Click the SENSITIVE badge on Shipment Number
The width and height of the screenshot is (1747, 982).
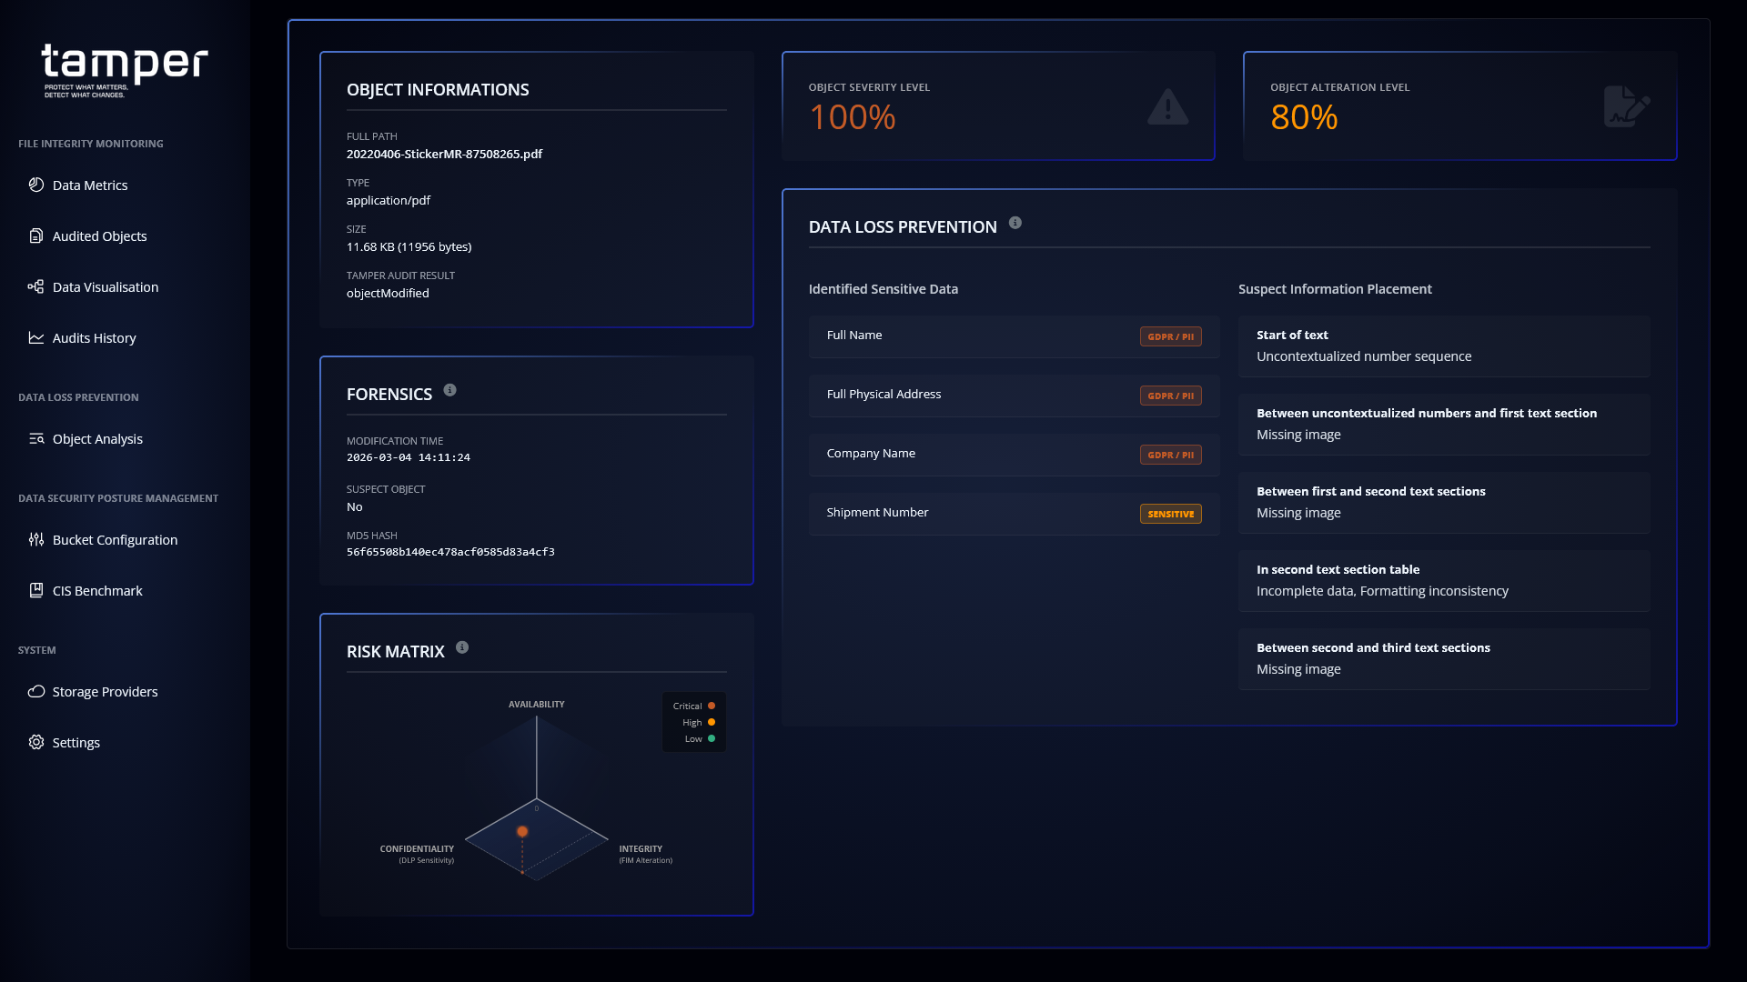click(1170, 514)
